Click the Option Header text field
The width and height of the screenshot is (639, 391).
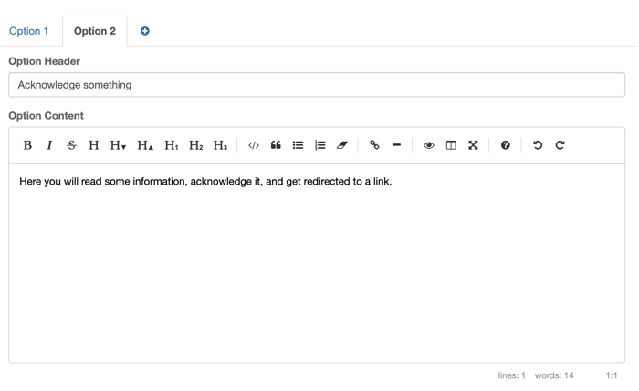(317, 85)
